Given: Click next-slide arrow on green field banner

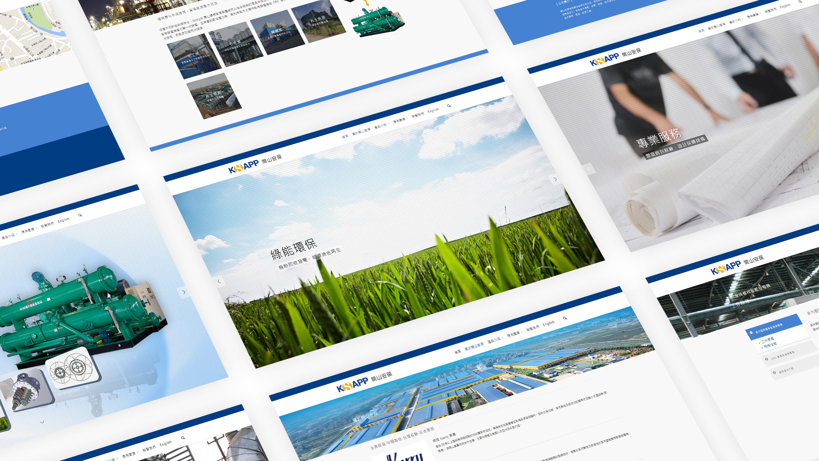Looking at the screenshot, I should (x=555, y=179).
